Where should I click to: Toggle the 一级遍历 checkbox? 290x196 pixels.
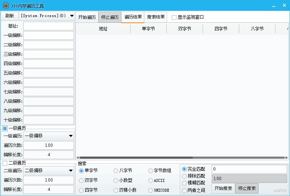tap(5, 128)
